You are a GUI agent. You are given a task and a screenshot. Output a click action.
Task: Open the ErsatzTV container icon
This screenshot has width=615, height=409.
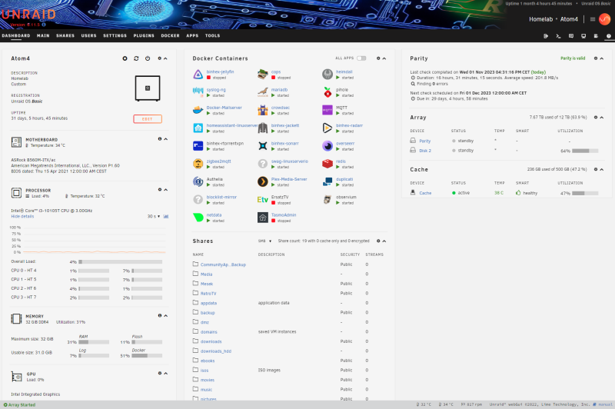pyautogui.click(x=263, y=200)
